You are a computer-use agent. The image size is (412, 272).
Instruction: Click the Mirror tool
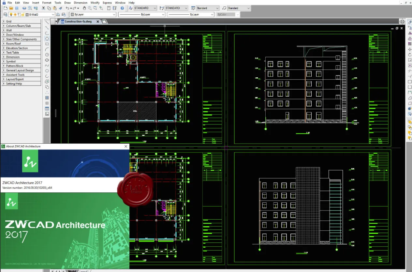pos(410,33)
